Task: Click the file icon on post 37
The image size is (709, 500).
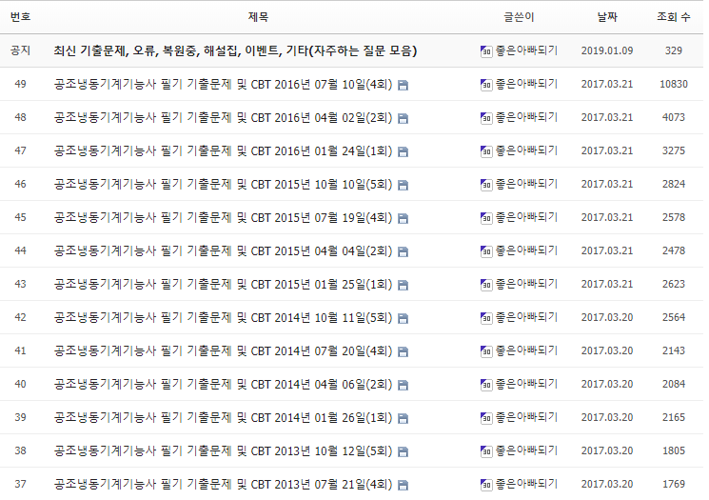Action: pyautogui.click(x=403, y=485)
